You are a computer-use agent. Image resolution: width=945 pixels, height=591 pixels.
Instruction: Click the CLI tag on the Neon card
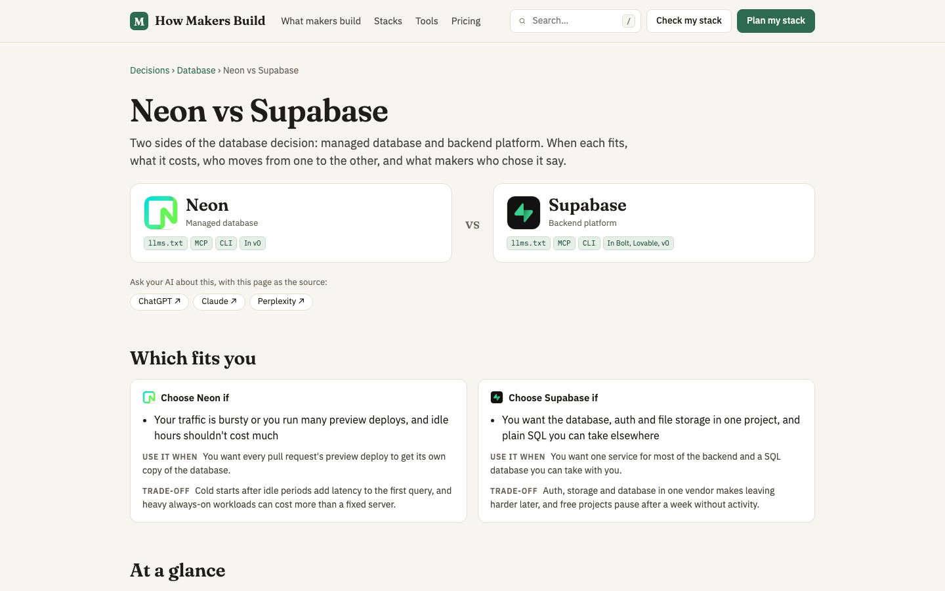tap(226, 243)
